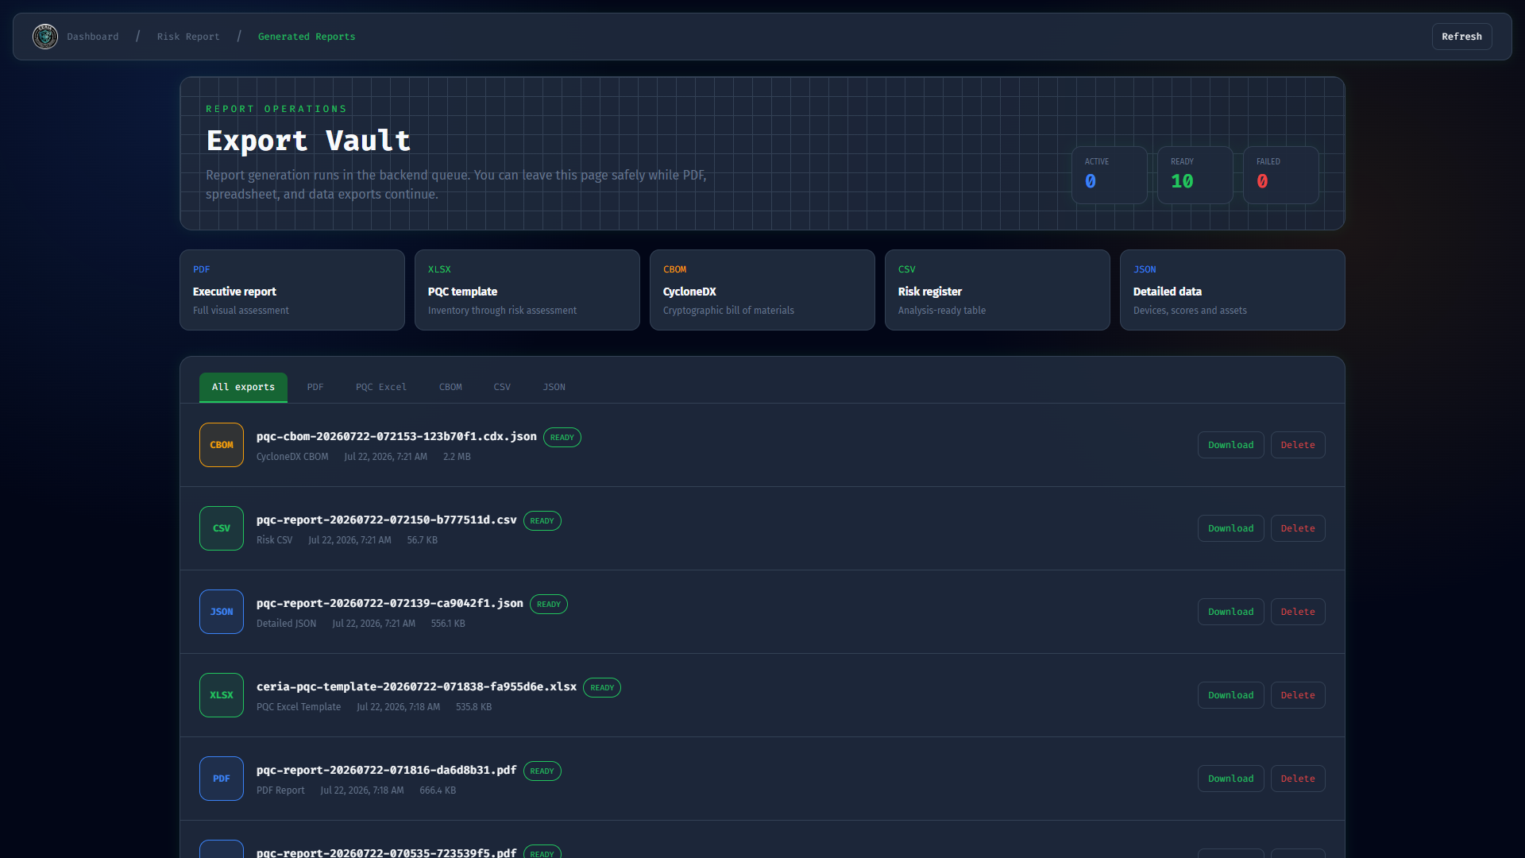Screen dimensions: 1525x858
Task: Click the CBOM file type badge
Action: pos(222,445)
